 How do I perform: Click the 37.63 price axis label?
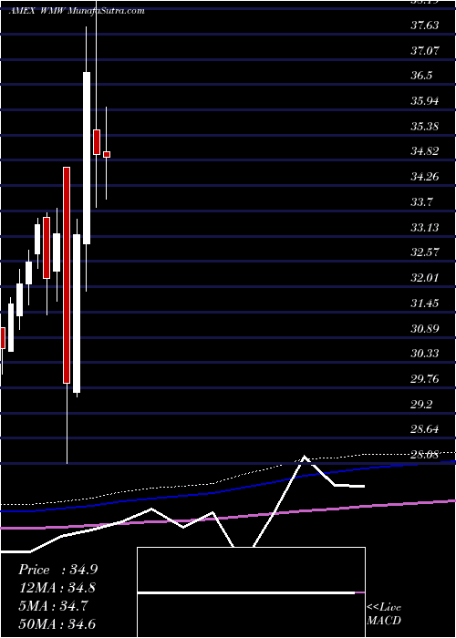click(x=425, y=26)
